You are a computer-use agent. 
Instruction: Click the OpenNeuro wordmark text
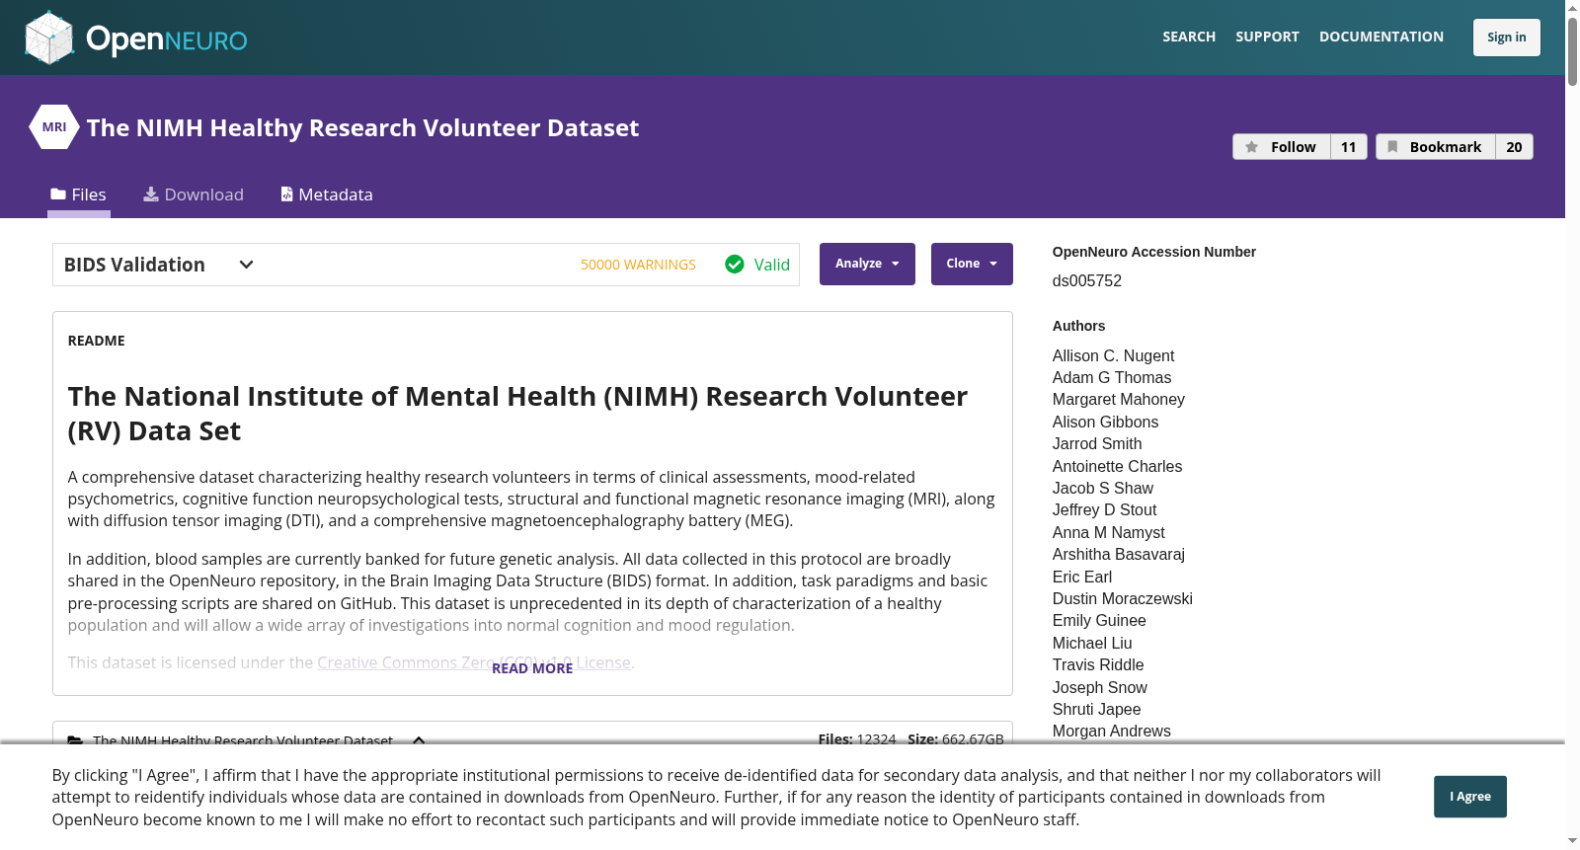click(167, 39)
